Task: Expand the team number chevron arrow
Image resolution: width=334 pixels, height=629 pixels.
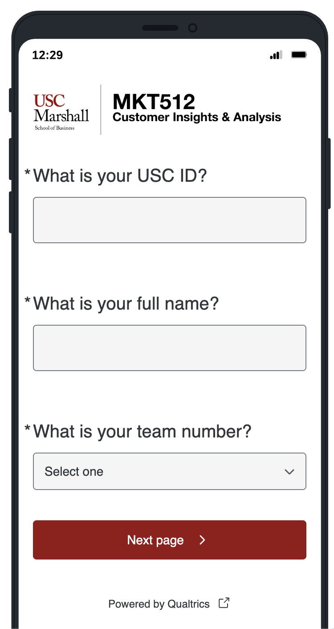Action: tap(289, 472)
